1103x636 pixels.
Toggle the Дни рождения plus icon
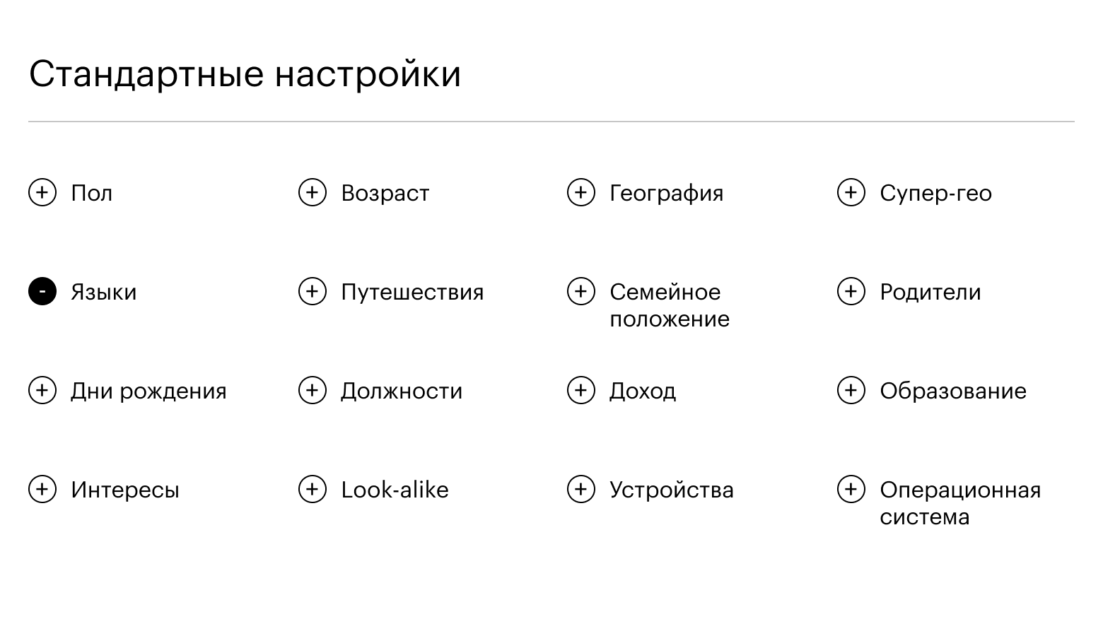(x=42, y=390)
